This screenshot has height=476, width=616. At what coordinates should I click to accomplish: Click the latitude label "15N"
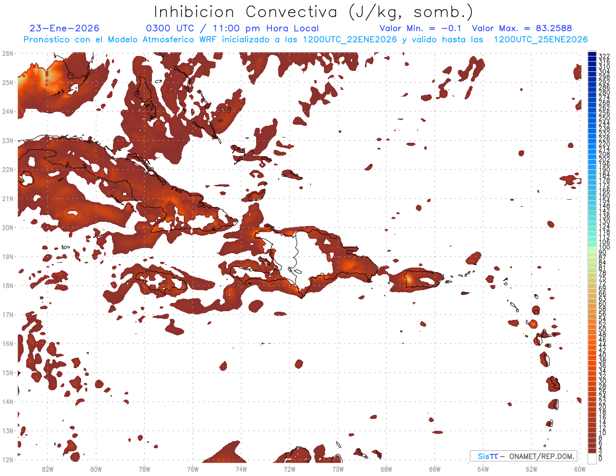8,372
